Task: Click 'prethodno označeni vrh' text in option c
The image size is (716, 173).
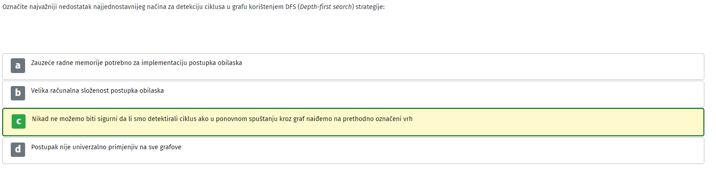Action: pyautogui.click(x=378, y=119)
